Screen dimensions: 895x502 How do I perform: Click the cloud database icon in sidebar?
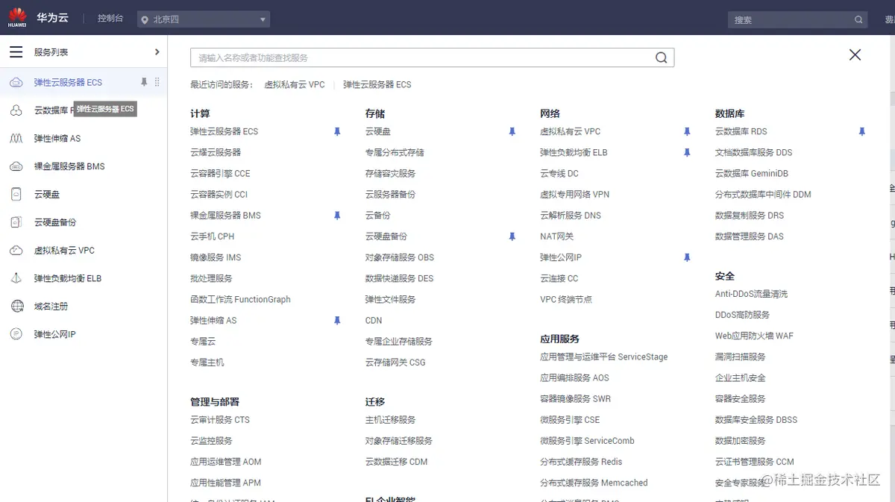tap(16, 110)
